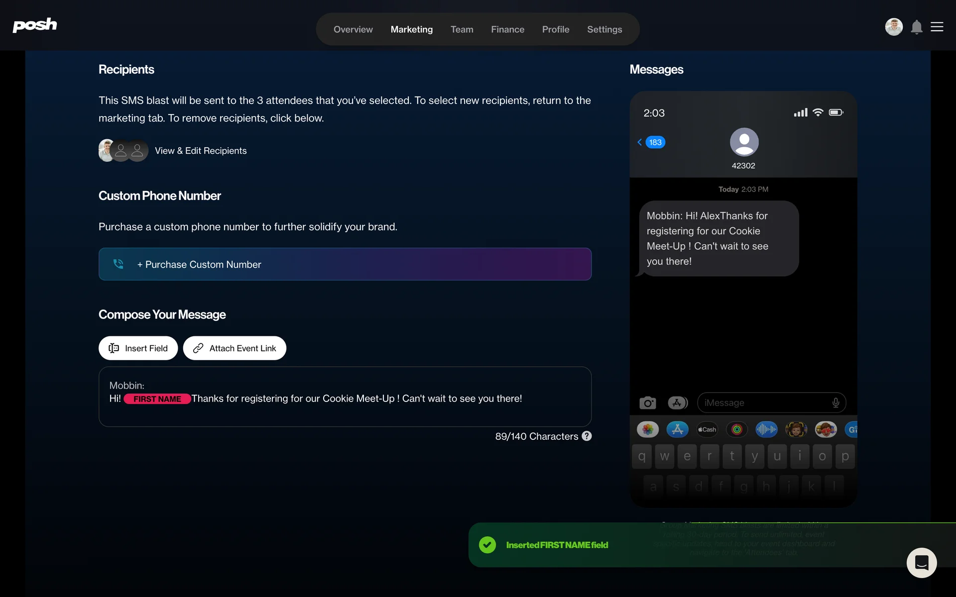Open the chat support bubble icon
This screenshot has height=597, width=956.
point(921,562)
